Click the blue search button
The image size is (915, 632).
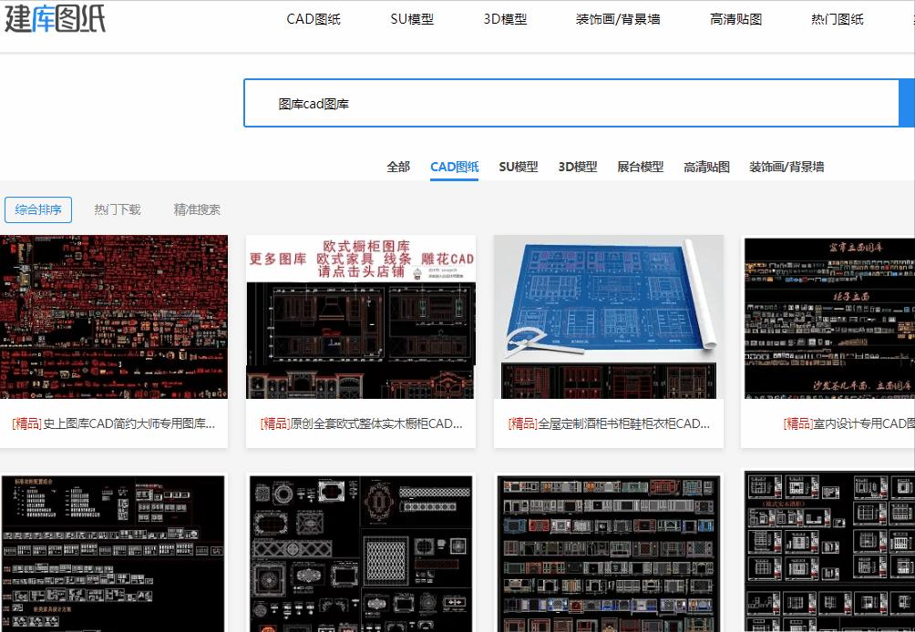[x=909, y=103]
